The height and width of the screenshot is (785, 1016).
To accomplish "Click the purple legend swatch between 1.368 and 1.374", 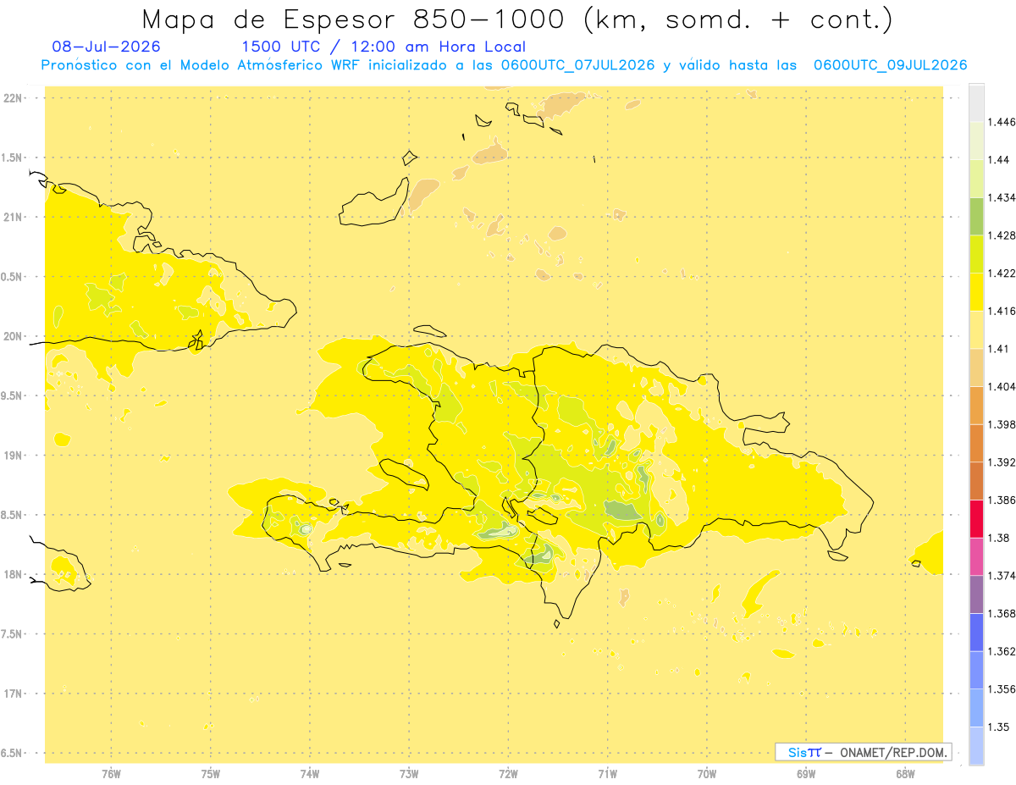I will click(x=976, y=594).
